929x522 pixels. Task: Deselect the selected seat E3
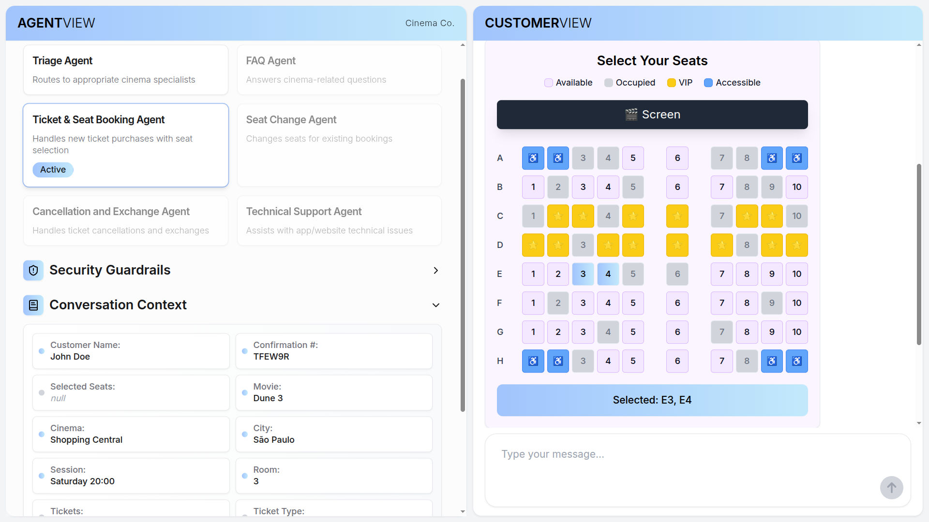583,274
